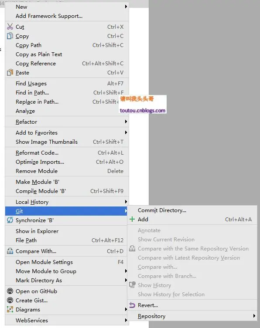The height and width of the screenshot is (328, 260).
Task: Choose Copy Reference entry
Action: [x=67, y=64]
